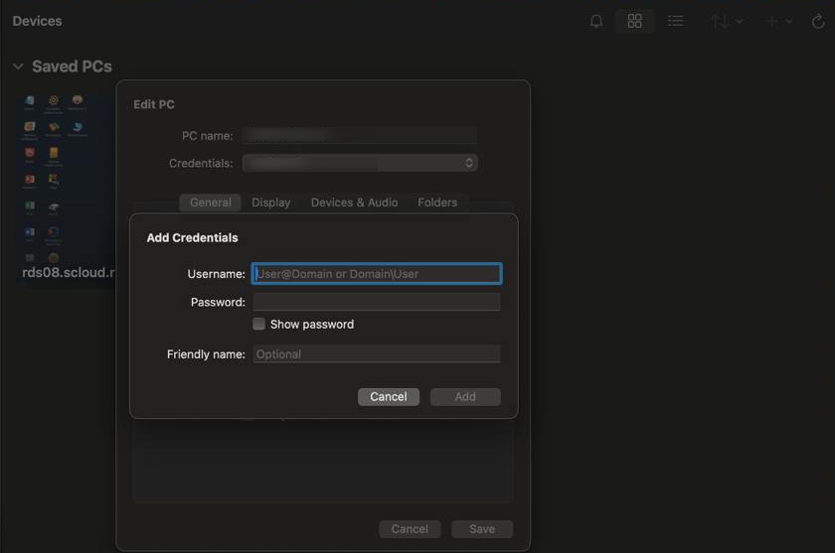This screenshot has height=553, width=835.
Task: Open the add new item menu
Action: point(778,21)
